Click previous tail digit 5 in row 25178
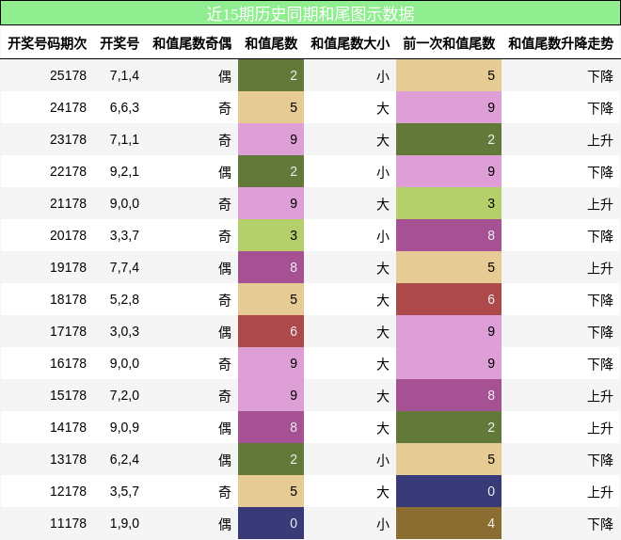Screen dimensions: 621x540 pyautogui.click(x=449, y=75)
